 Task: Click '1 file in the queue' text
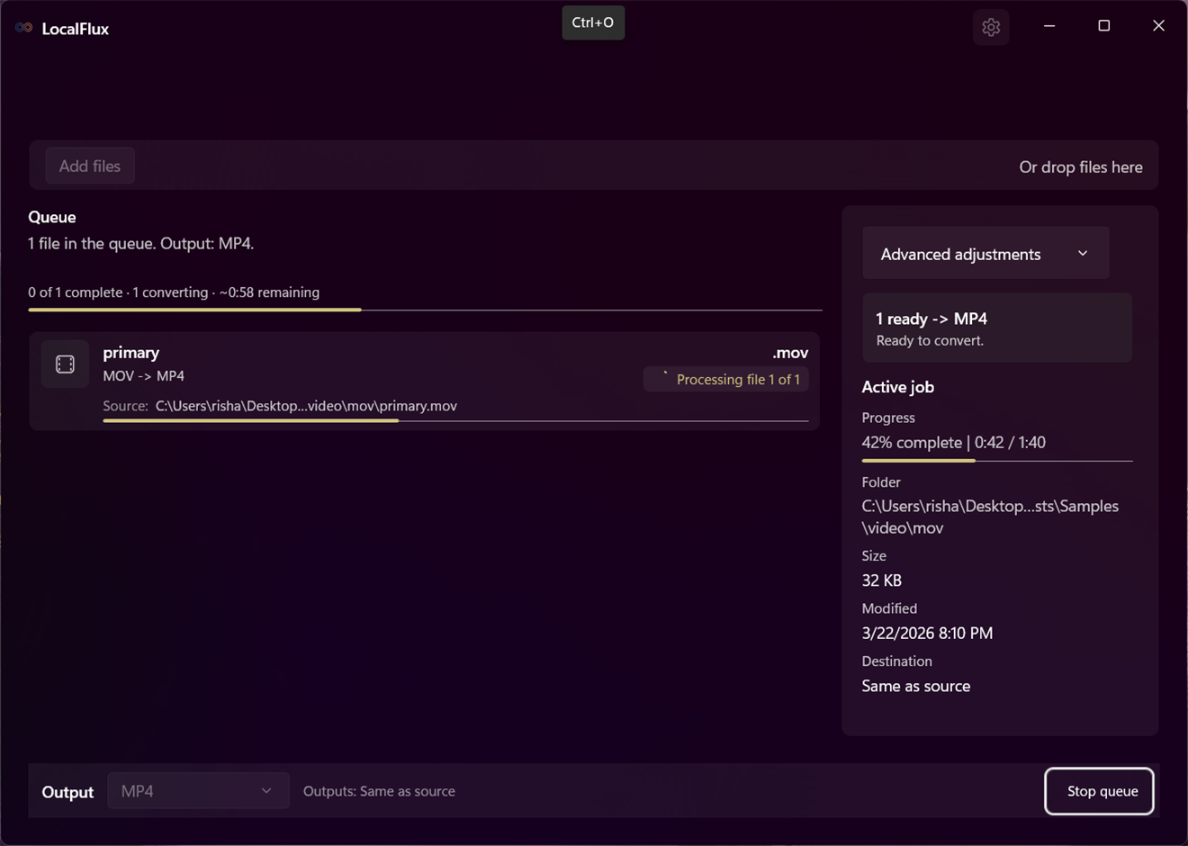(141, 244)
